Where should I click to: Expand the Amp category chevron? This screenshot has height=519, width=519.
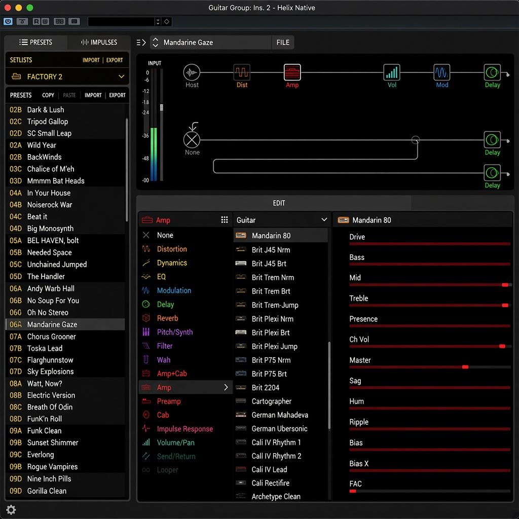tap(226, 387)
